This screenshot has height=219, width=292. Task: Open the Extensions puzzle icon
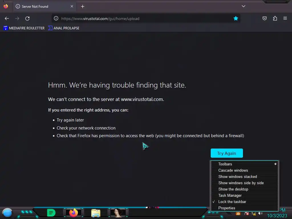[x=275, y=19]
